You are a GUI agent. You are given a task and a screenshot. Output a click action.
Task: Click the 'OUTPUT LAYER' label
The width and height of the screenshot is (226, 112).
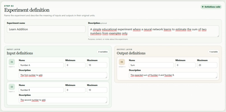pos(124,49)
